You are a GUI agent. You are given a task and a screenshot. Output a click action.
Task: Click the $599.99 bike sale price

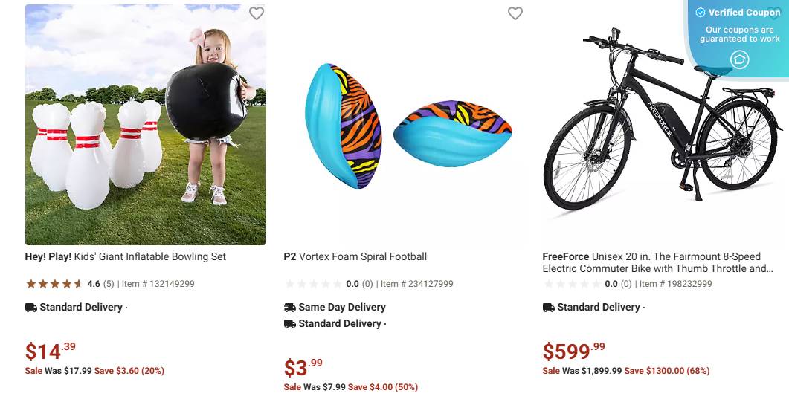tap(574, 351)
